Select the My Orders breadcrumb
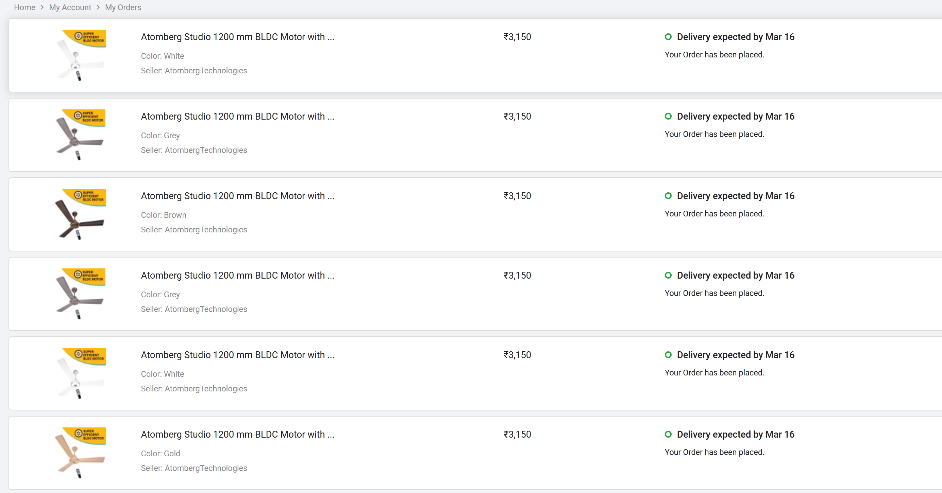Image resolution: width=942 pixels, height=493 pixels. pyautogui.click(x=123, y=7)
